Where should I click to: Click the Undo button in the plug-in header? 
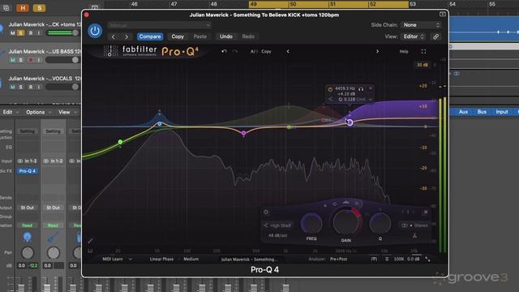[226, 36]
